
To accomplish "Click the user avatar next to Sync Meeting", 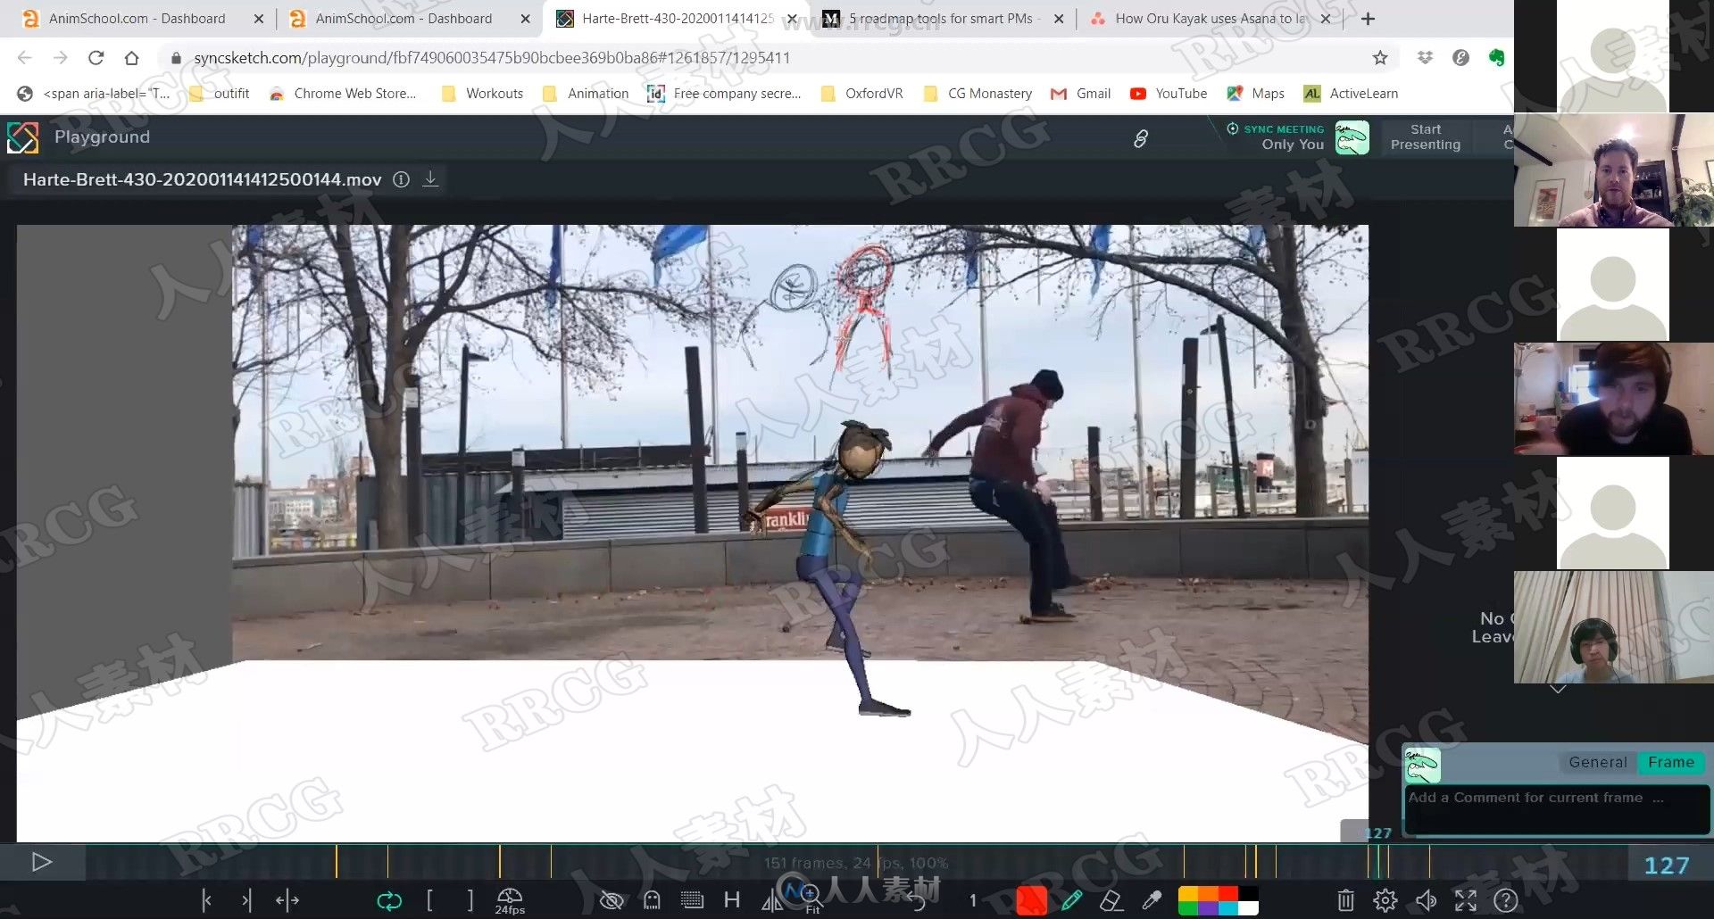I will pyautogui.click(x=1352, y=137).
